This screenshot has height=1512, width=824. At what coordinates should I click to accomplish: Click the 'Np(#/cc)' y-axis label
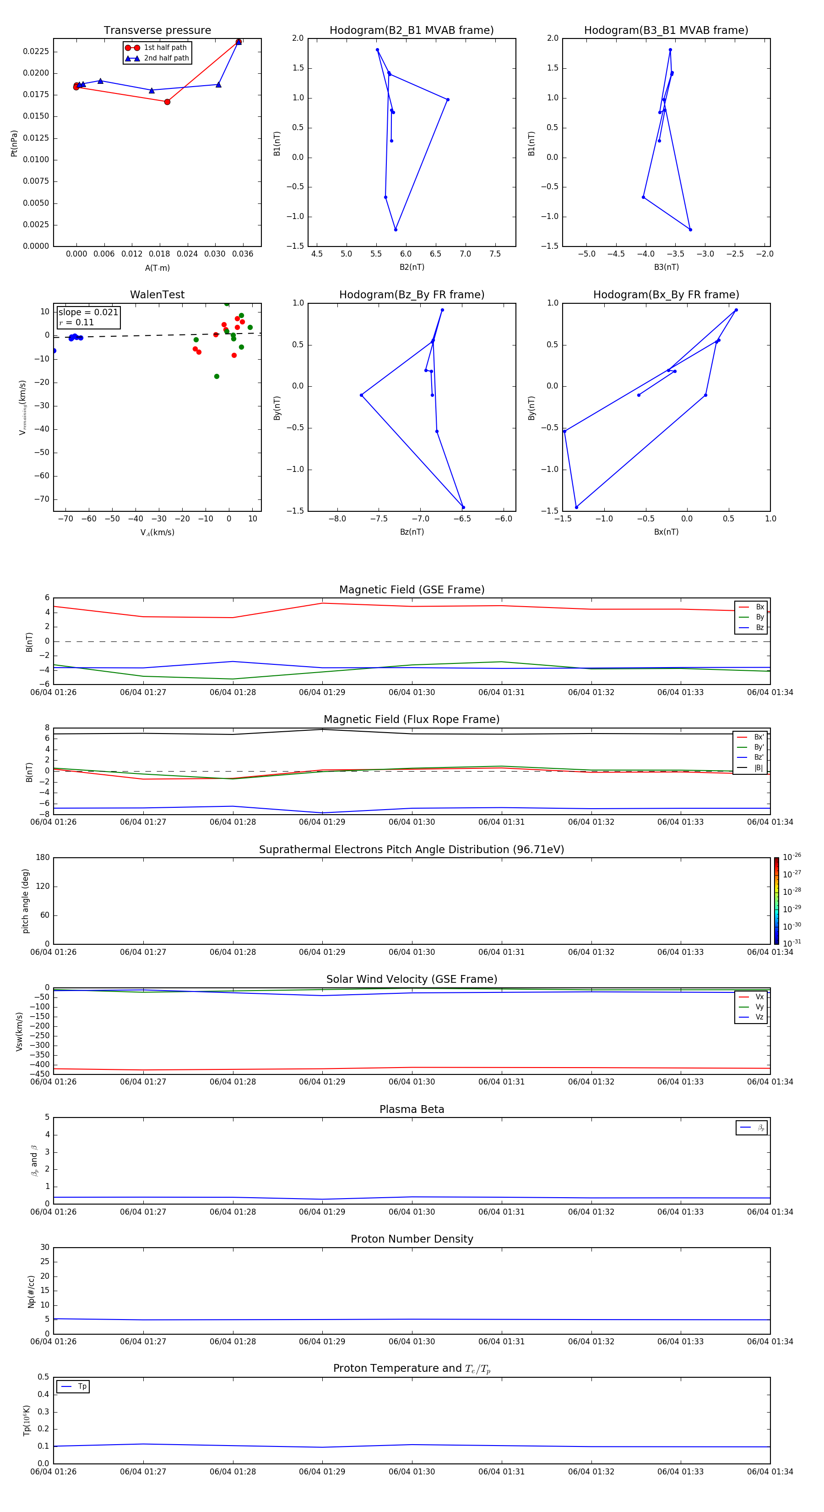[x=31, y=1291]
